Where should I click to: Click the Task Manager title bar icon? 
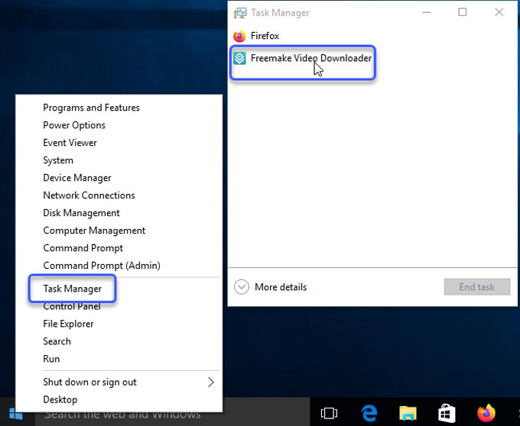point(240,12)
